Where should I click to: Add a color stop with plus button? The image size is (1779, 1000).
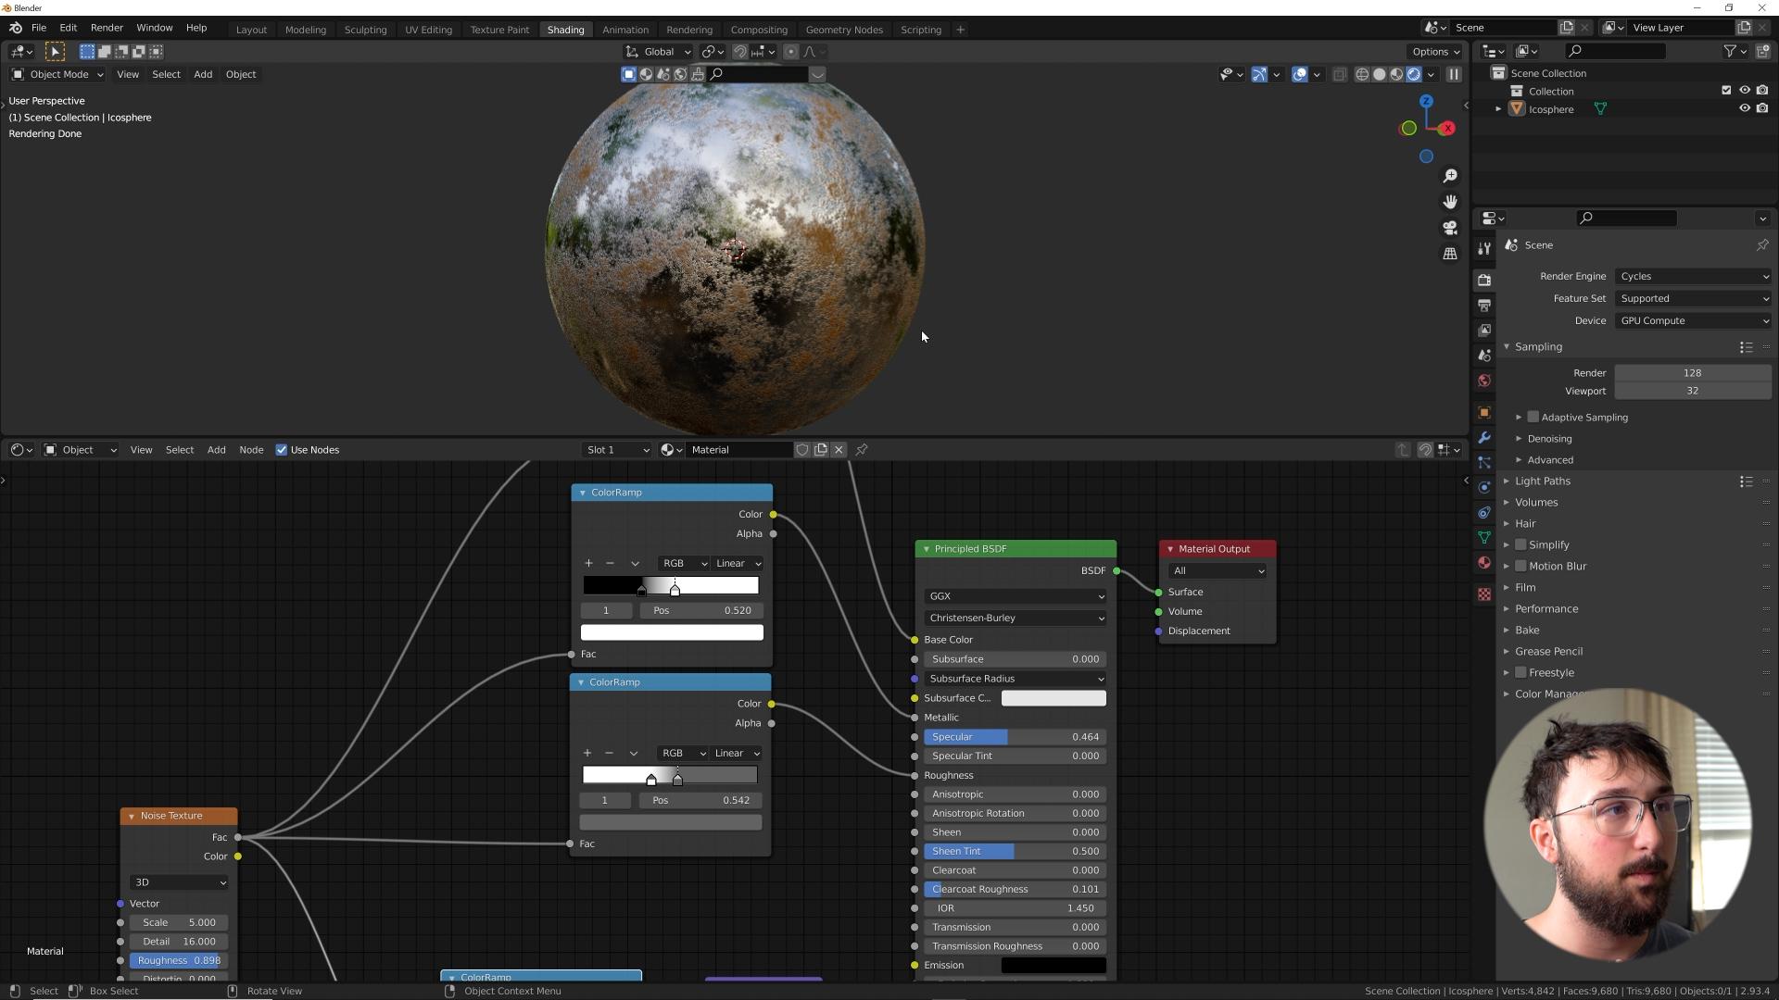588,563
